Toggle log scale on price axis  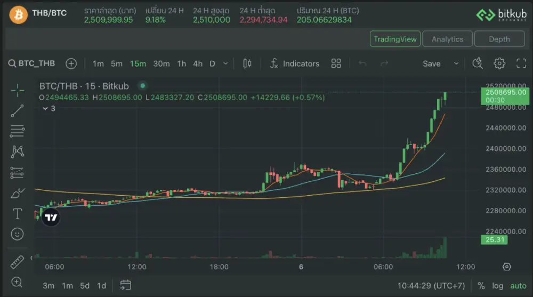[497, 286]
